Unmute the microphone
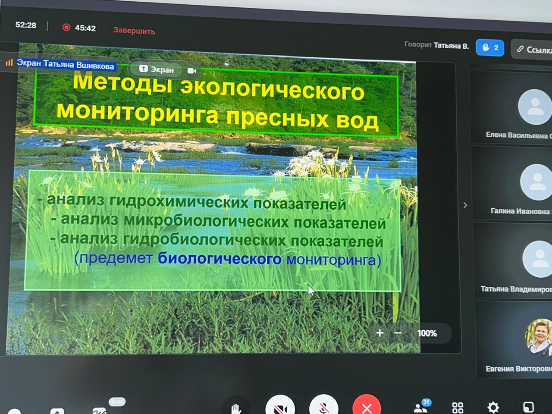The width and height of the screenshot is (552, 414). 323,407
